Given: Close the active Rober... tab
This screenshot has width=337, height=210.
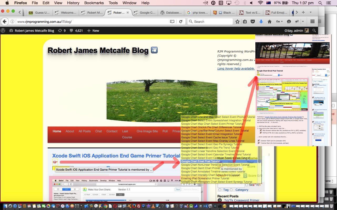Looking at the screenshot, I should tap(128, 12).
